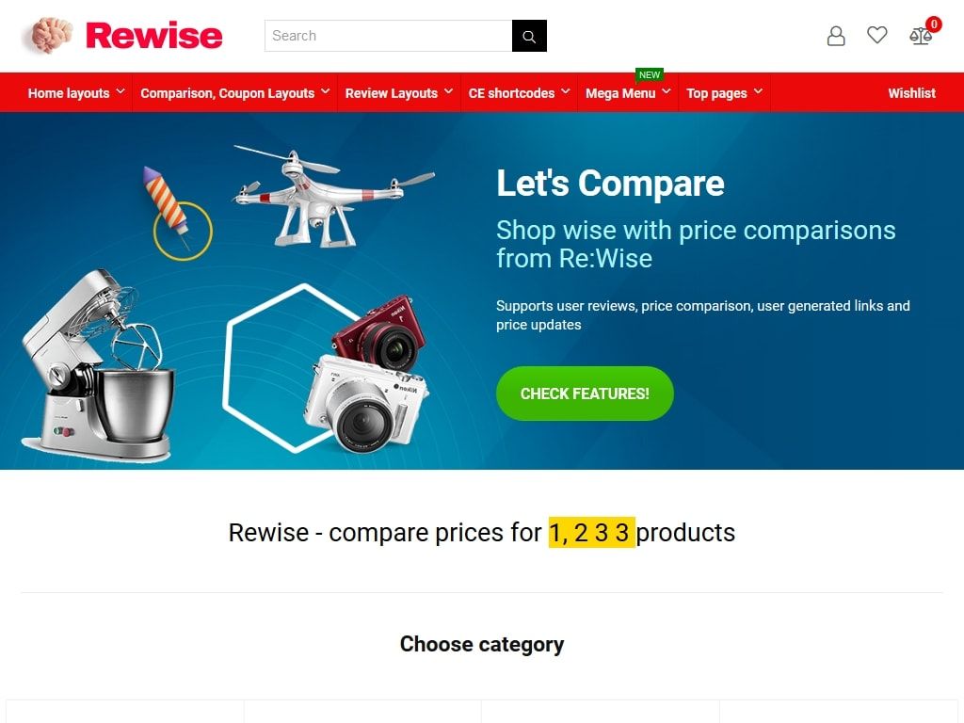Click the stand mixer image
This screenshot has width=964, height=723.
click(x=98, y=366)
